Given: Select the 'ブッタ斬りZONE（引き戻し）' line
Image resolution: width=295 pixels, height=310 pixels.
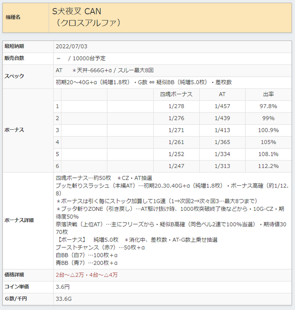Looking at the screenshot, I should tap(170, 213).
